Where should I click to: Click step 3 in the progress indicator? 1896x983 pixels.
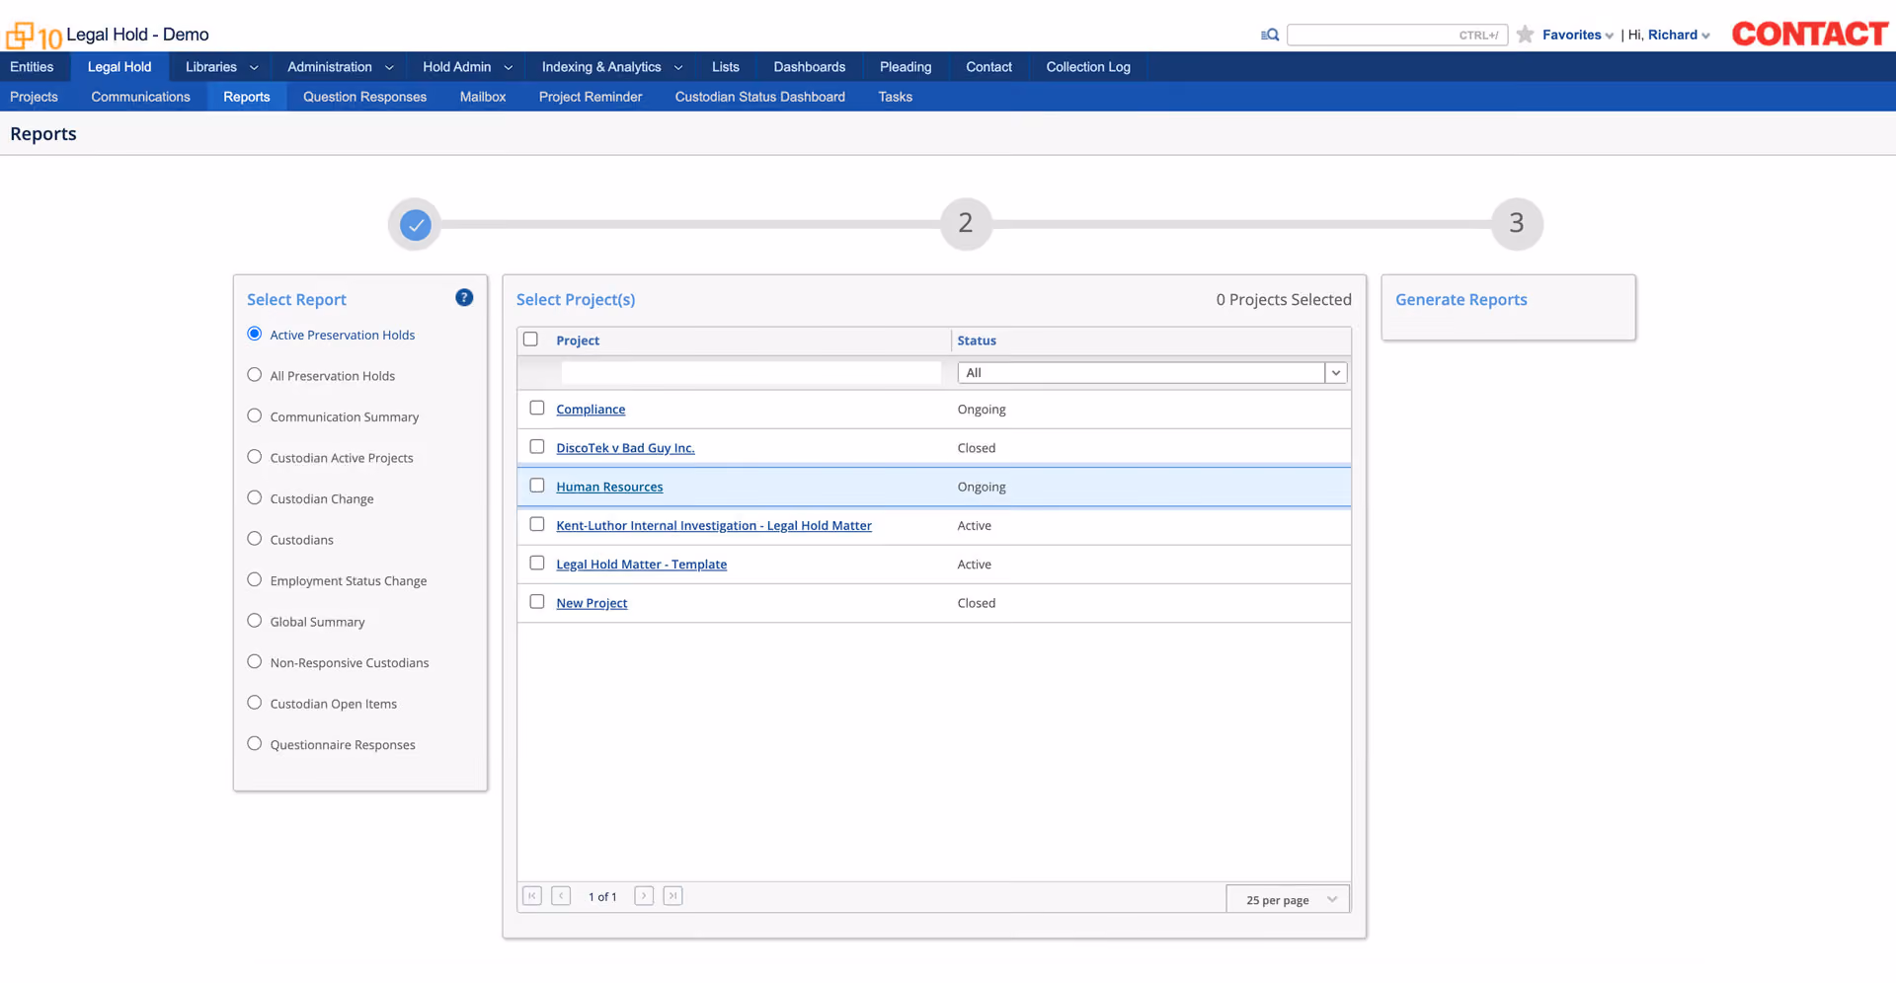click(x=1517, y=224)
